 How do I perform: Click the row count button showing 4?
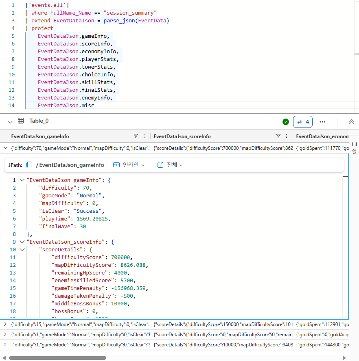[303, 122]
